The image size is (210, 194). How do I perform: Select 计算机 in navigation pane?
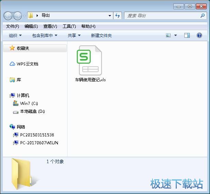pos(23,95)
